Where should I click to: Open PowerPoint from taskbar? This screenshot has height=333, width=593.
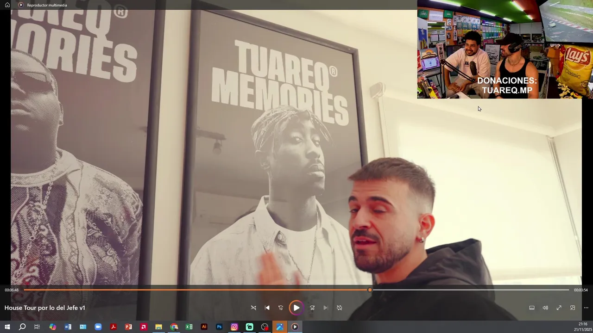[128, 327]
